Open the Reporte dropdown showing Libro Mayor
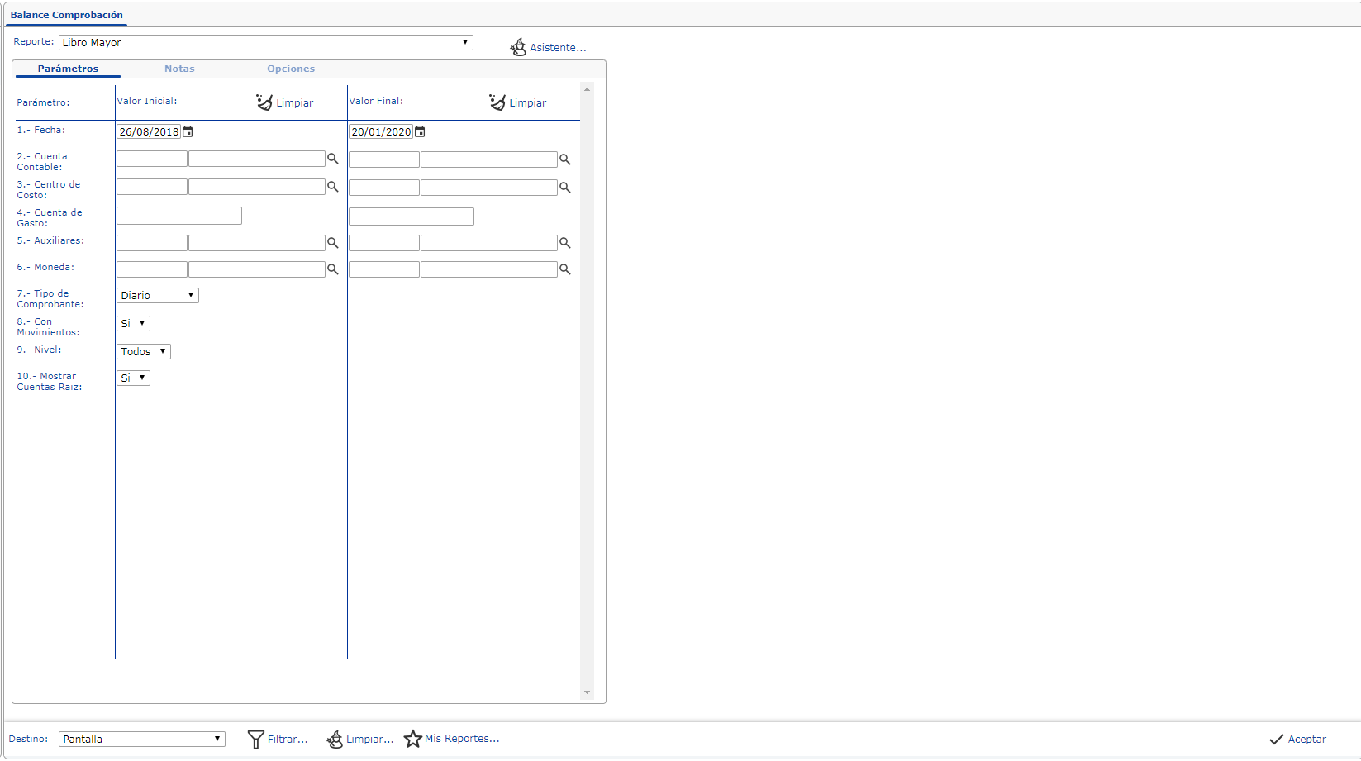 click(x=266, y=42)
